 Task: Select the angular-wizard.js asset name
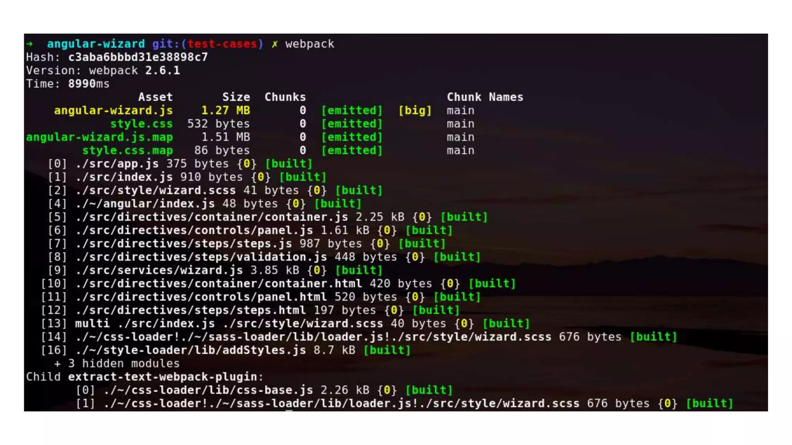click(113, 110)
